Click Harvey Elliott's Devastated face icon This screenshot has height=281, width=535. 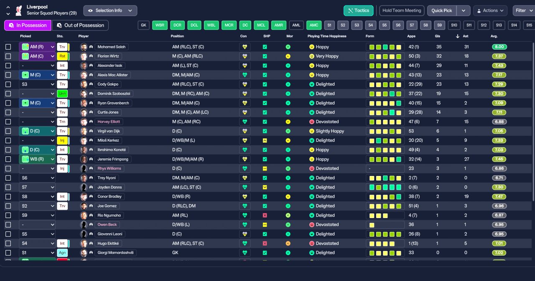[311, 122]
